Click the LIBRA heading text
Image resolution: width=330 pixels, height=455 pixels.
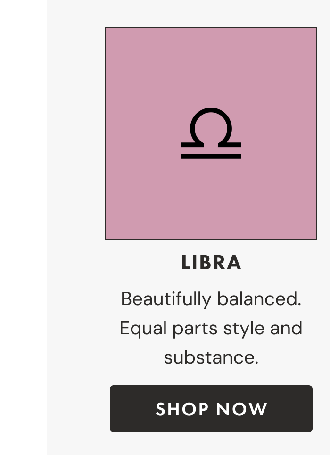pos(211,263)
